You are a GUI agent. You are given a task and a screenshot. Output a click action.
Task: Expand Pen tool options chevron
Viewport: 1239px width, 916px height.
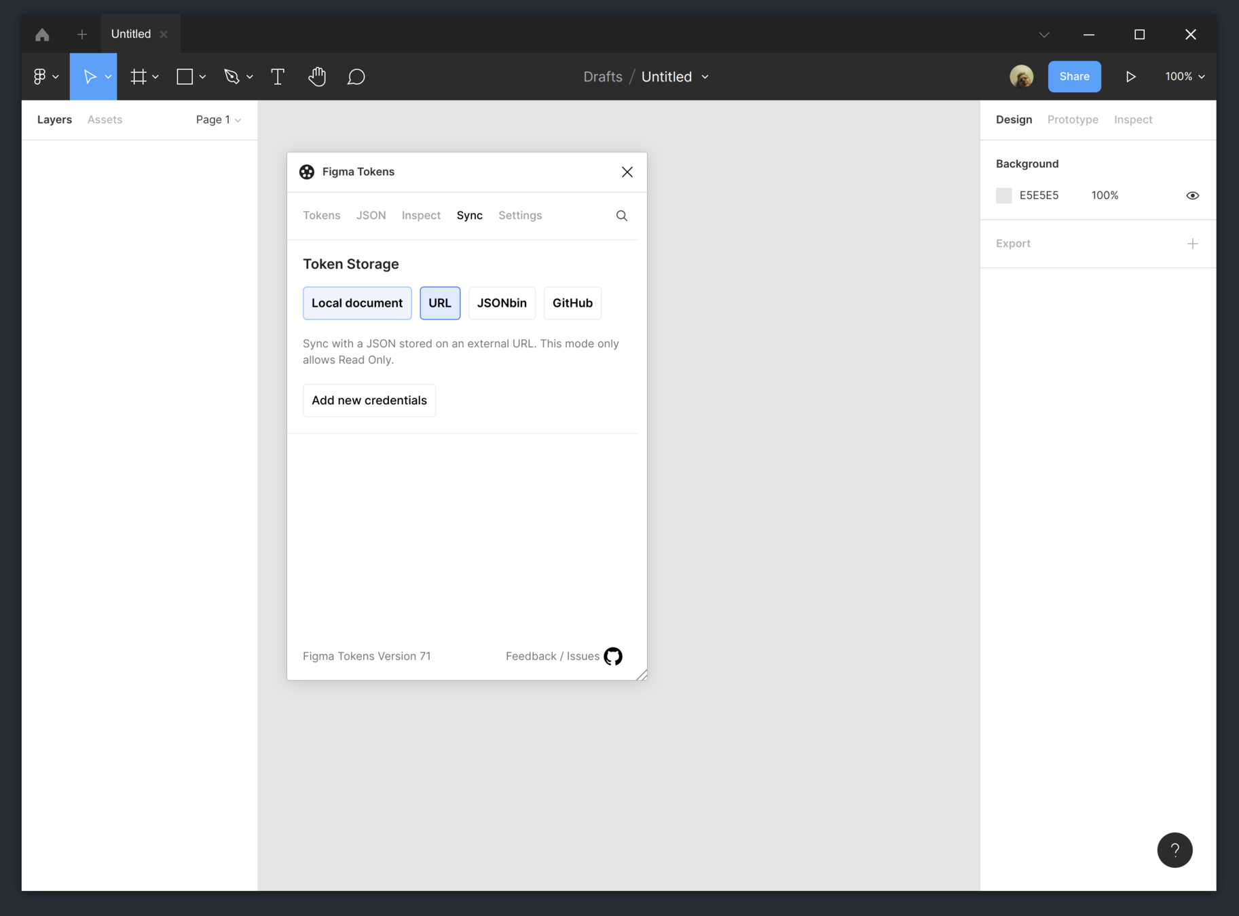(x=250, y=77)
